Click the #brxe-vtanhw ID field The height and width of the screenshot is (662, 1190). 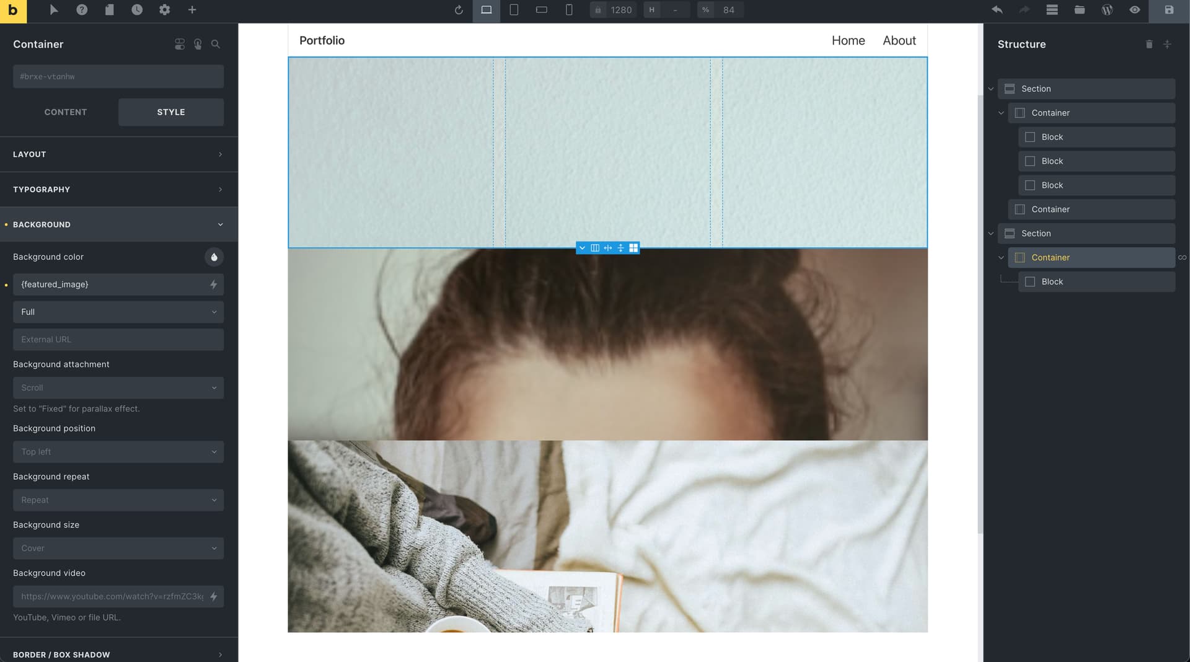tap(118, 76)
